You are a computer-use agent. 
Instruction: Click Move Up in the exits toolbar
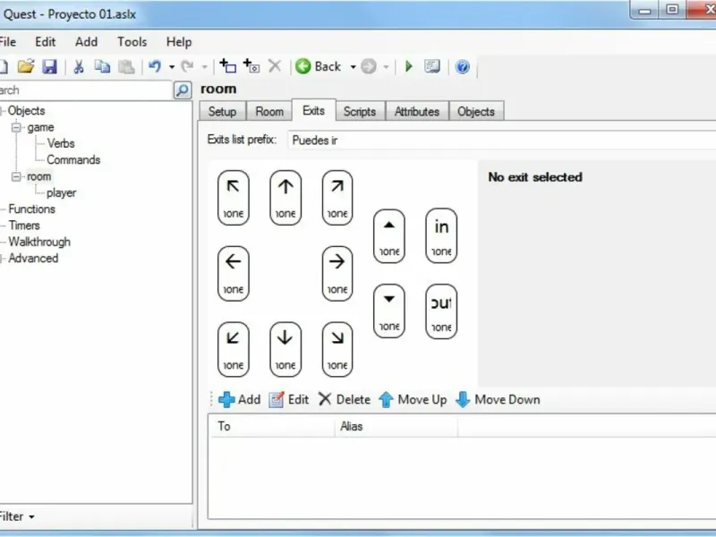pyautogui.click(x=413, y=399)
